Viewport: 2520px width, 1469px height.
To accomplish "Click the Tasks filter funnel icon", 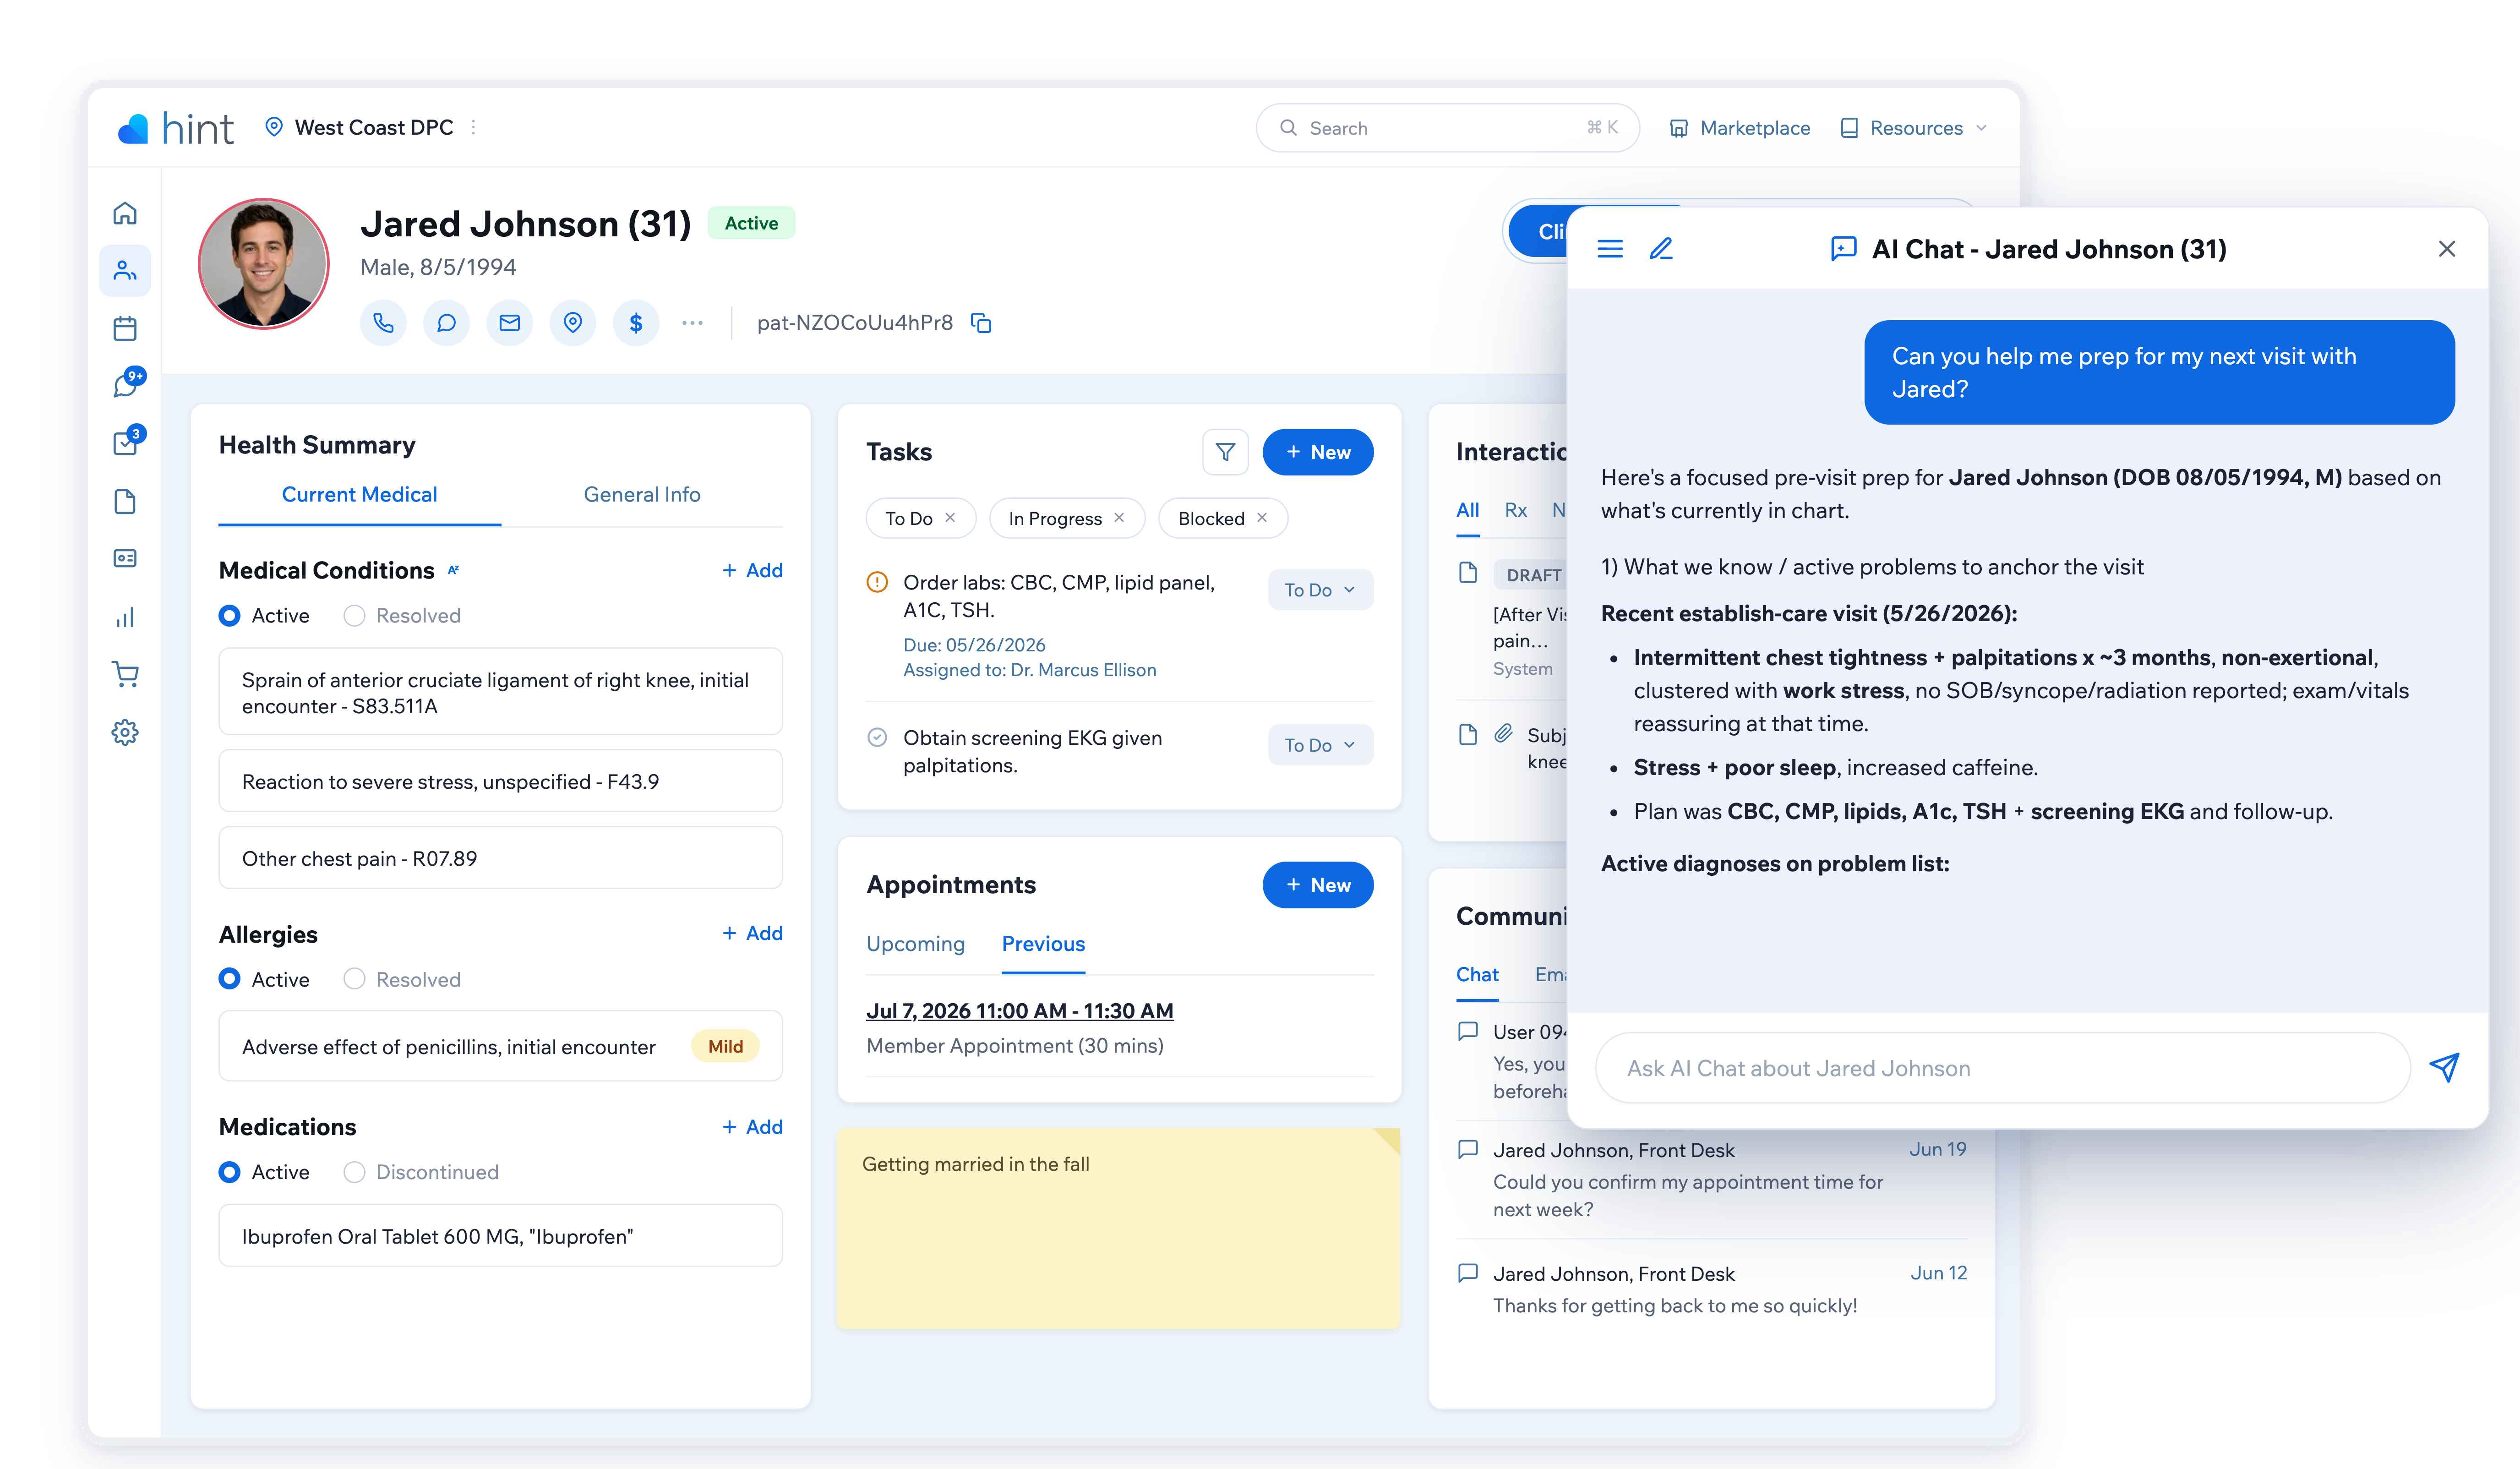I will click(1225, 452).
